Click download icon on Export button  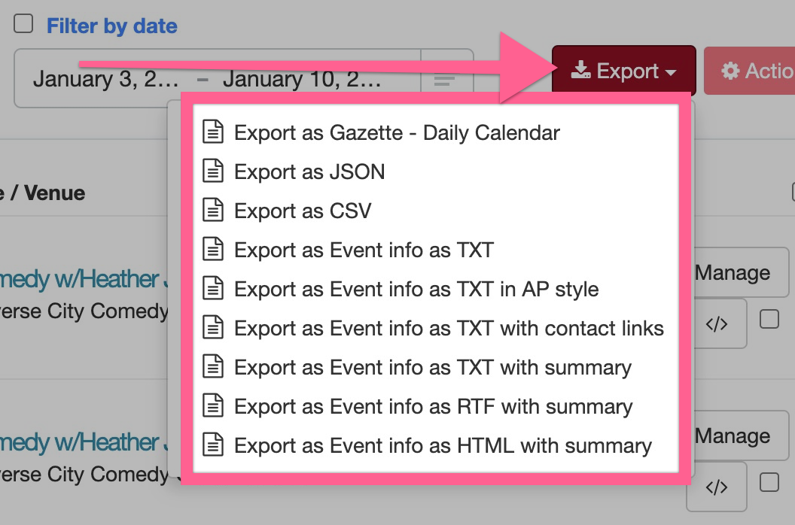click(x=580, y=71)
